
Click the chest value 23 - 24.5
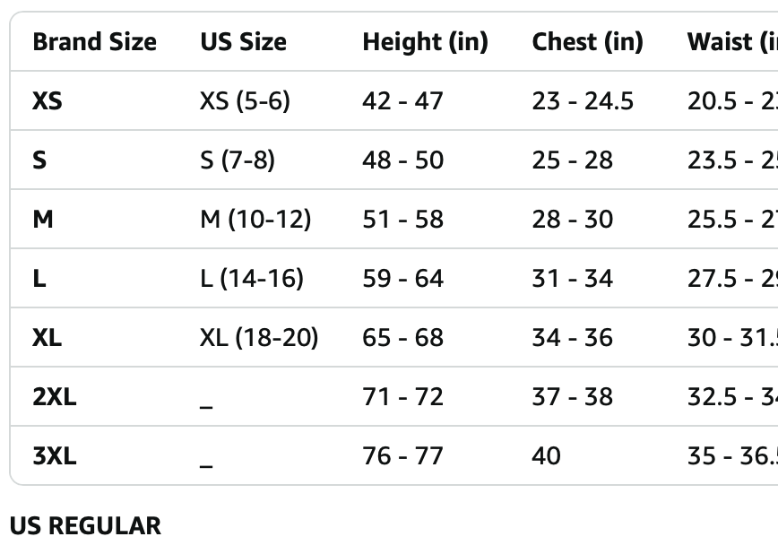click(x=583, y=101)
